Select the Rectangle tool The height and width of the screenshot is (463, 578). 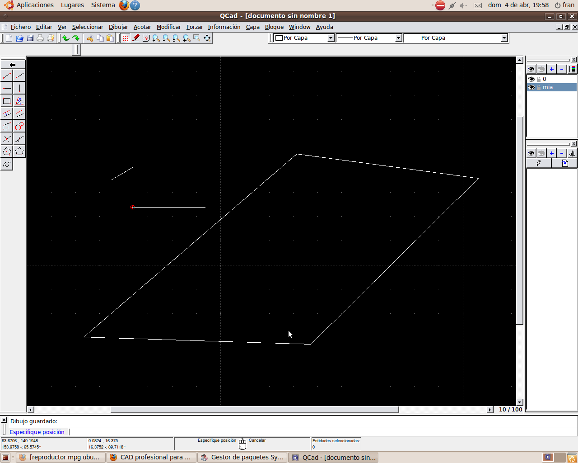[x=7, y=101]
